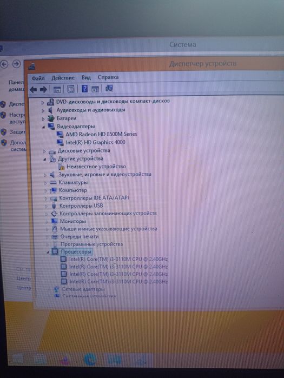
Task: Click the AMD Radeon display adapter icon
Action: pos(60,134)
